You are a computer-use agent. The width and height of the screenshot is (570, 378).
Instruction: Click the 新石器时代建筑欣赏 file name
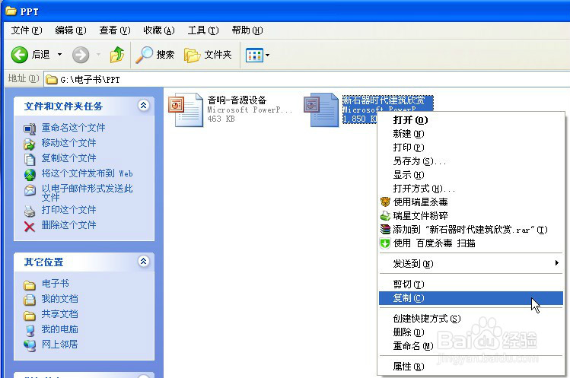click(384, 100)
